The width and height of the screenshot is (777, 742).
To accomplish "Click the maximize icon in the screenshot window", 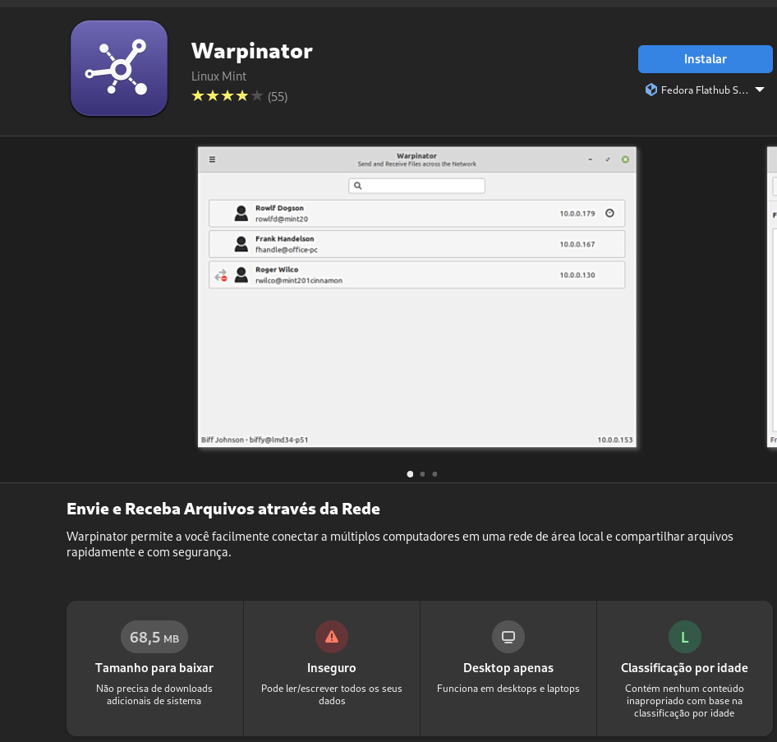I will pyautogui.click(x=608, y=159).
